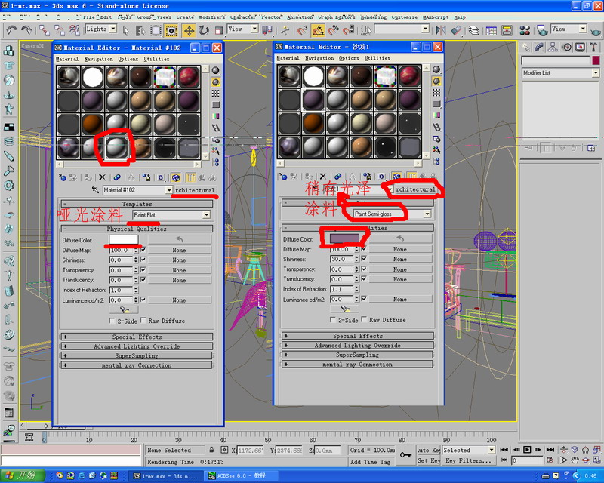
Task: Select the orange sample sphere in left editor
Action: tap(93, 124)
